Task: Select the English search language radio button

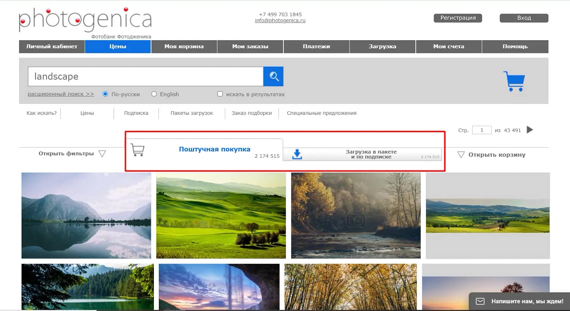Action: pos(154,94)
